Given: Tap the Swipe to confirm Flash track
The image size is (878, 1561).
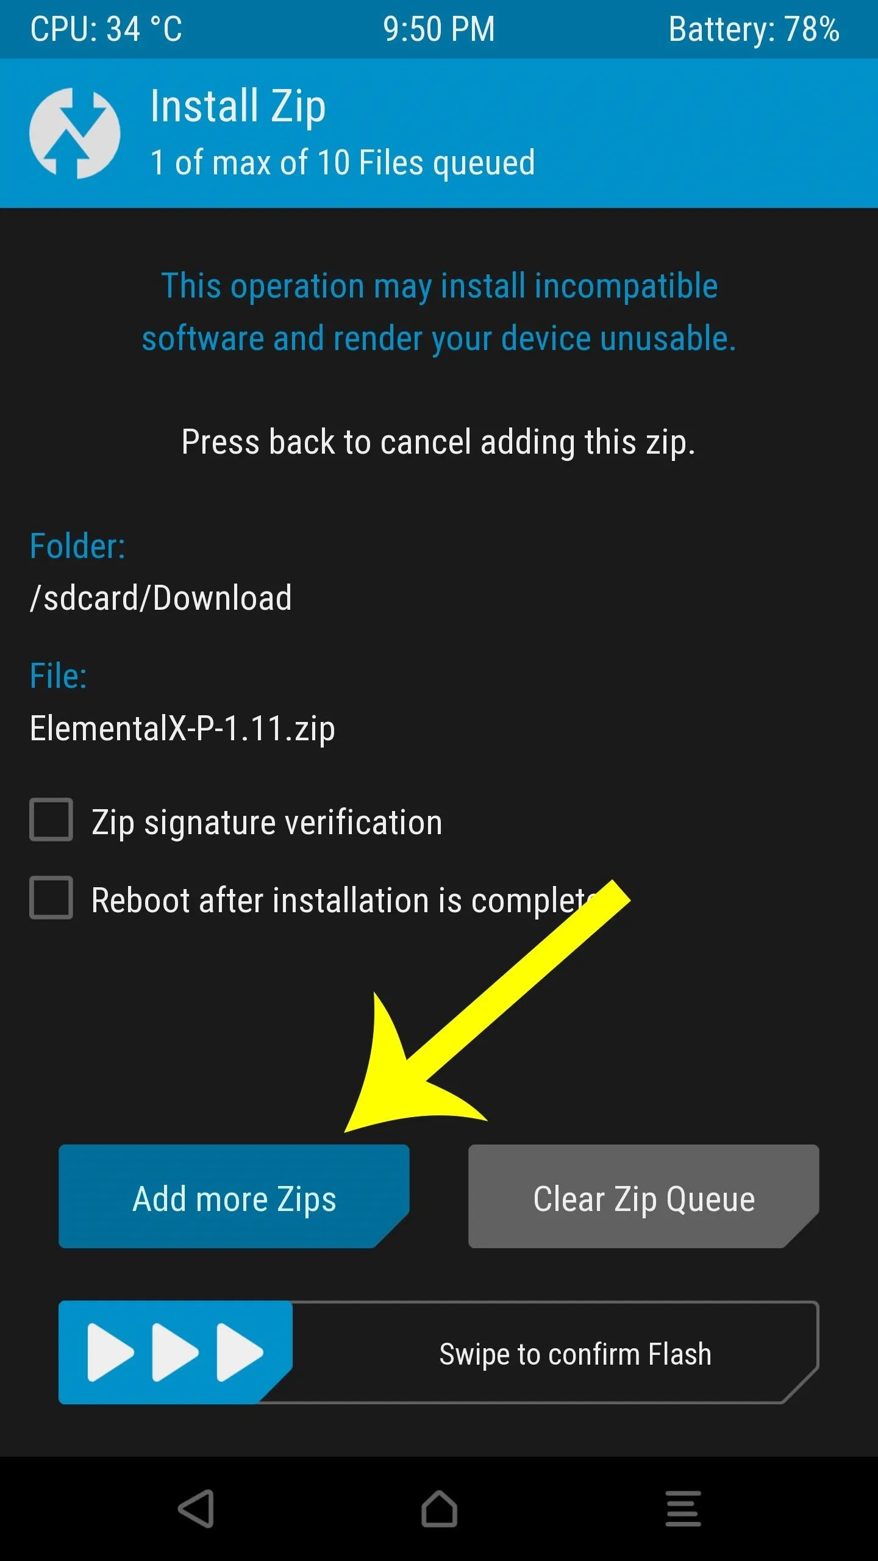Looking at the screenshot, I should click(439, 1352).
